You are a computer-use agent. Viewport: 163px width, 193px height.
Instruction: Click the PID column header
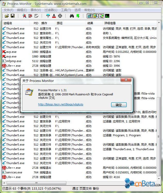click(34, 23)
